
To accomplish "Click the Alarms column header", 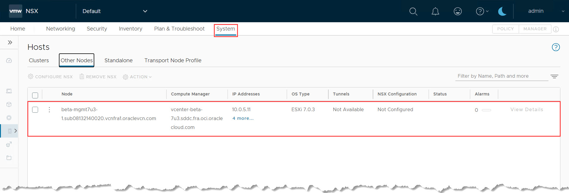I will [x=482, y=94].
